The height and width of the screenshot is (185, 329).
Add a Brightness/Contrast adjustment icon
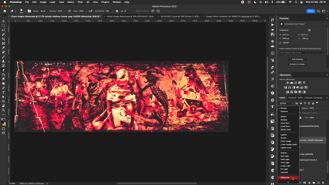click(x=287, y=83)
